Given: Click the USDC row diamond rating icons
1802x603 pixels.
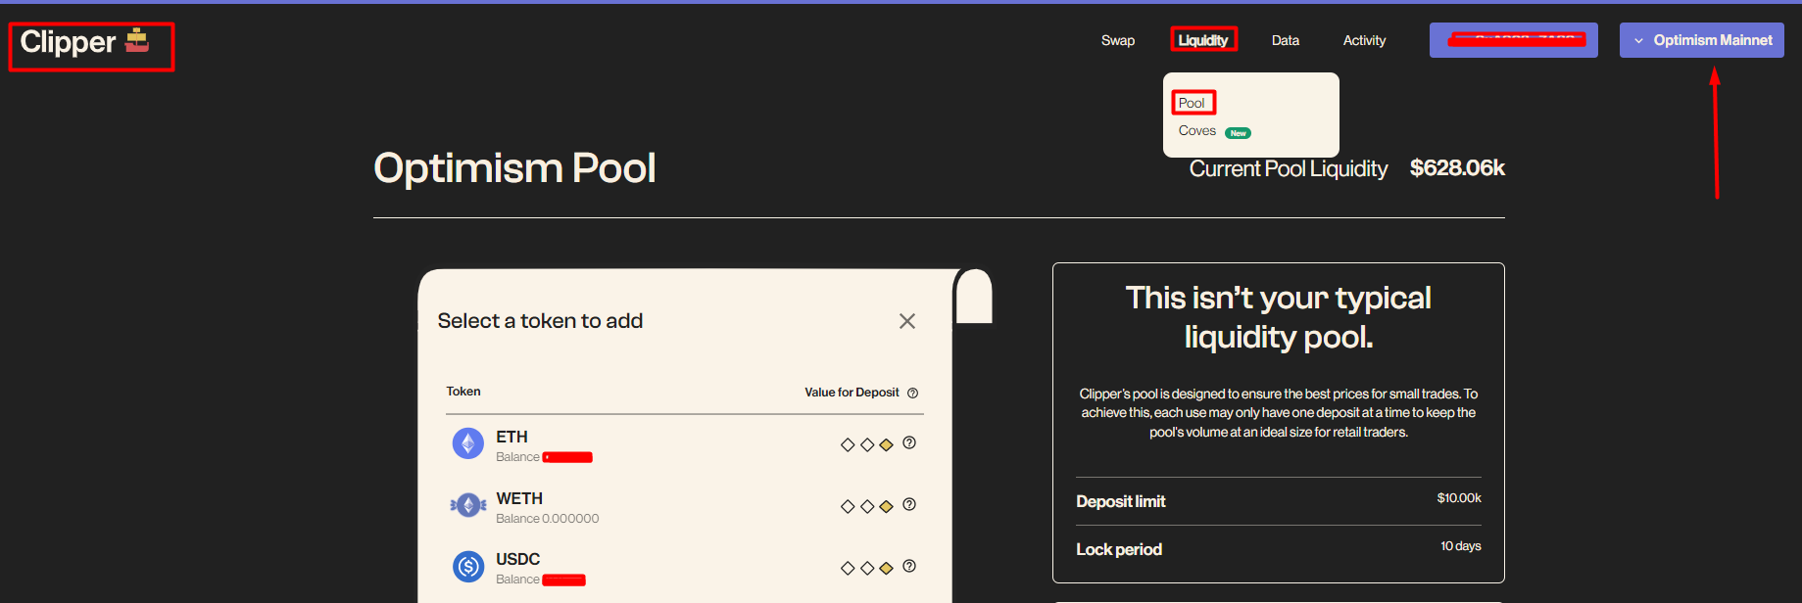Looking at the screenshot, I should click(x=867, y=568).
